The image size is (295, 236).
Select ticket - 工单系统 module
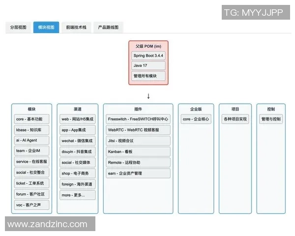coord(31,183)
